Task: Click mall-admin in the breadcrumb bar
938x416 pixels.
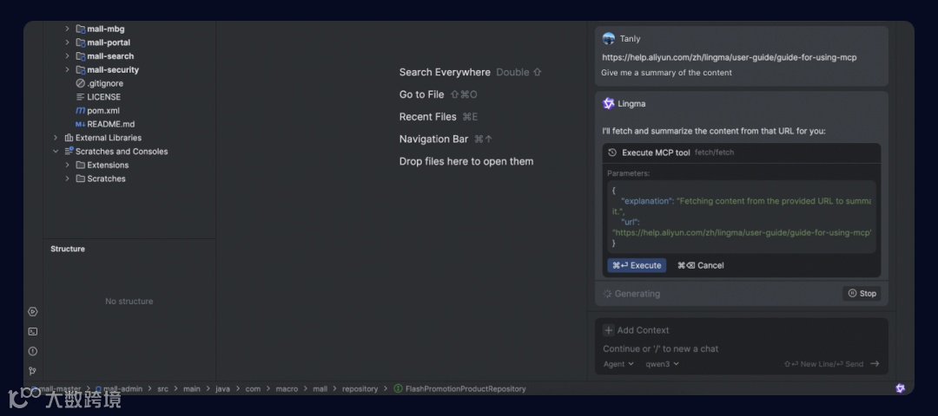Action: point(122,388)
